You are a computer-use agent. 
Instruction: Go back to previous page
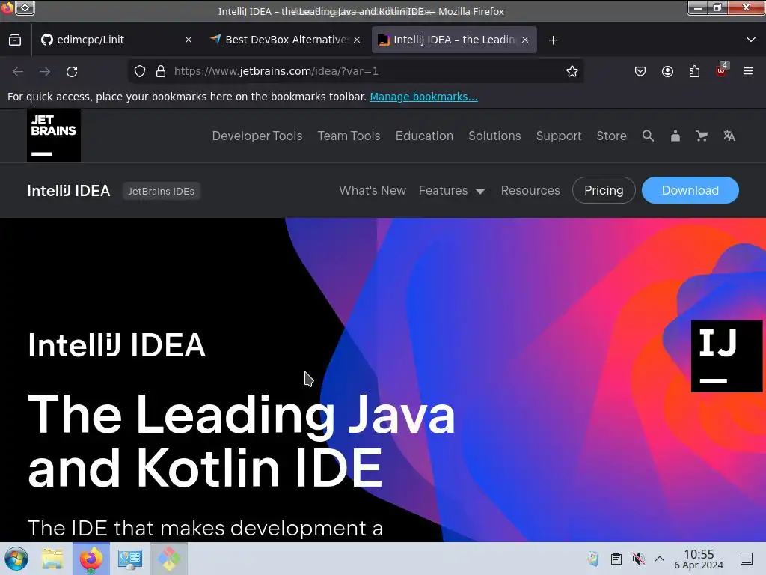pos(18,71)
